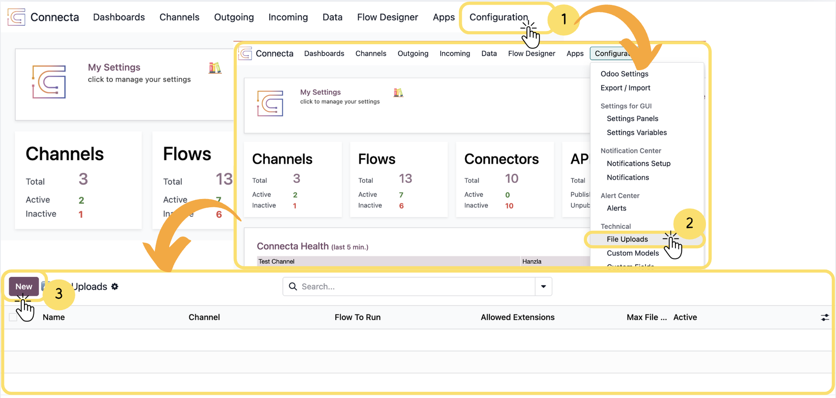Open Alerts under Alert Center

point(617,208)
